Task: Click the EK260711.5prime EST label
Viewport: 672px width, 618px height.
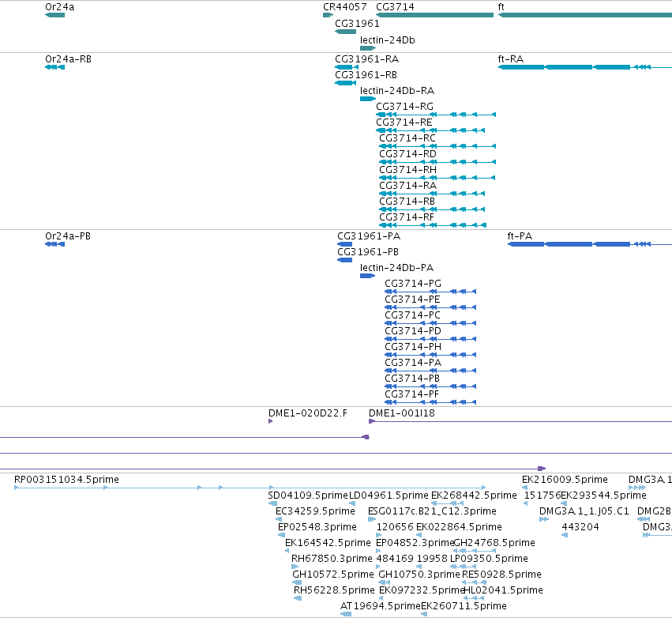Action: coord(464,606)
